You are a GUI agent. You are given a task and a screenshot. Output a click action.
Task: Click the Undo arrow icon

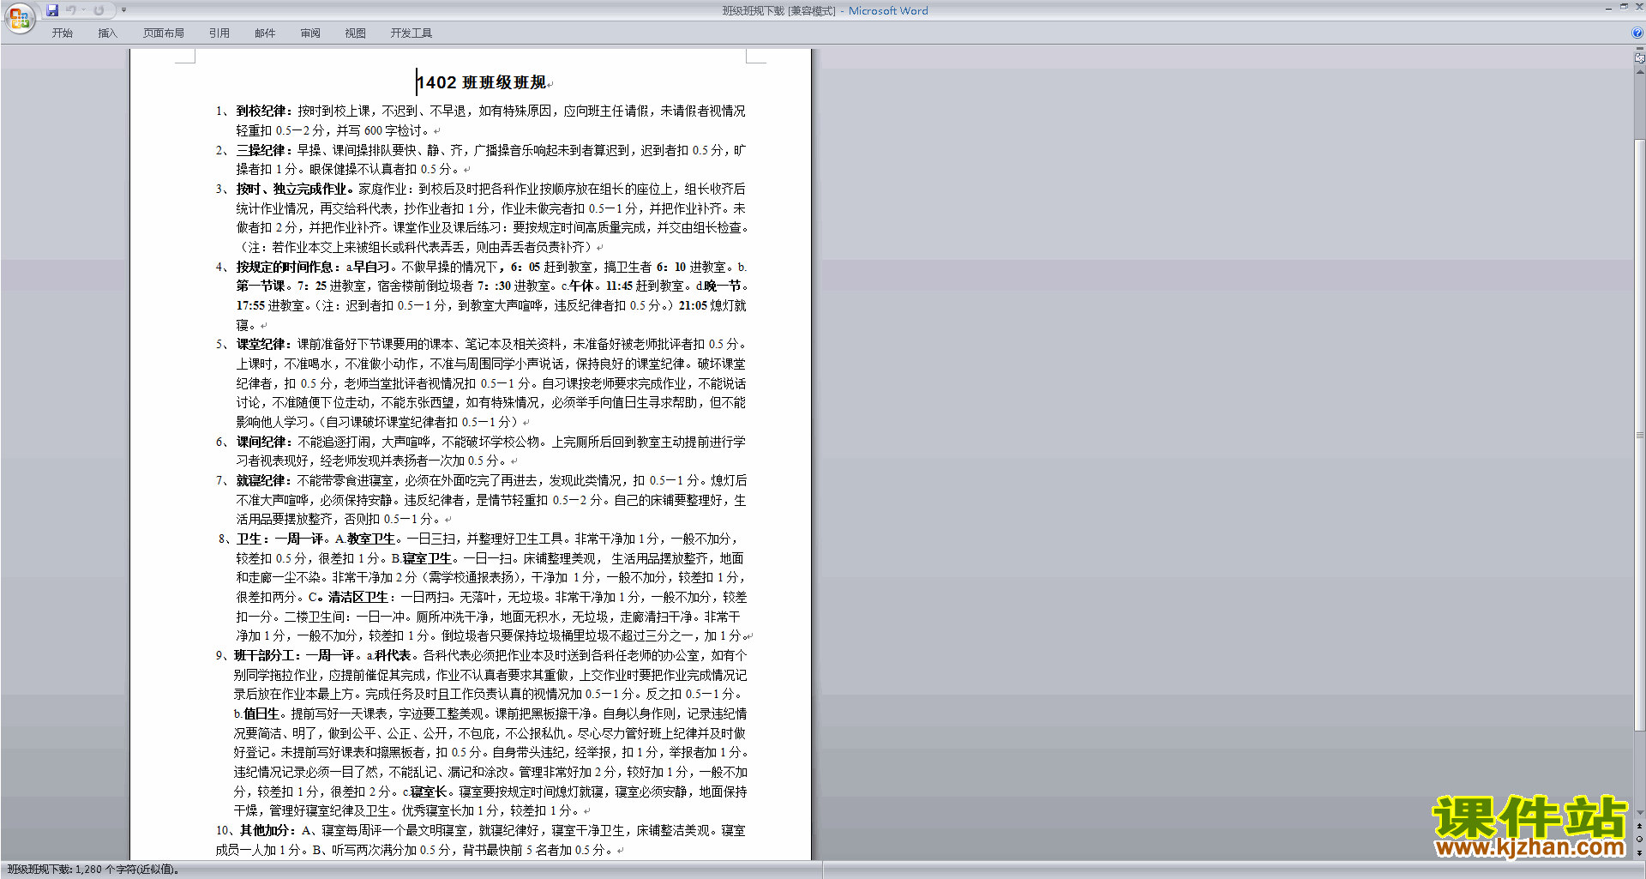point(70,10)
